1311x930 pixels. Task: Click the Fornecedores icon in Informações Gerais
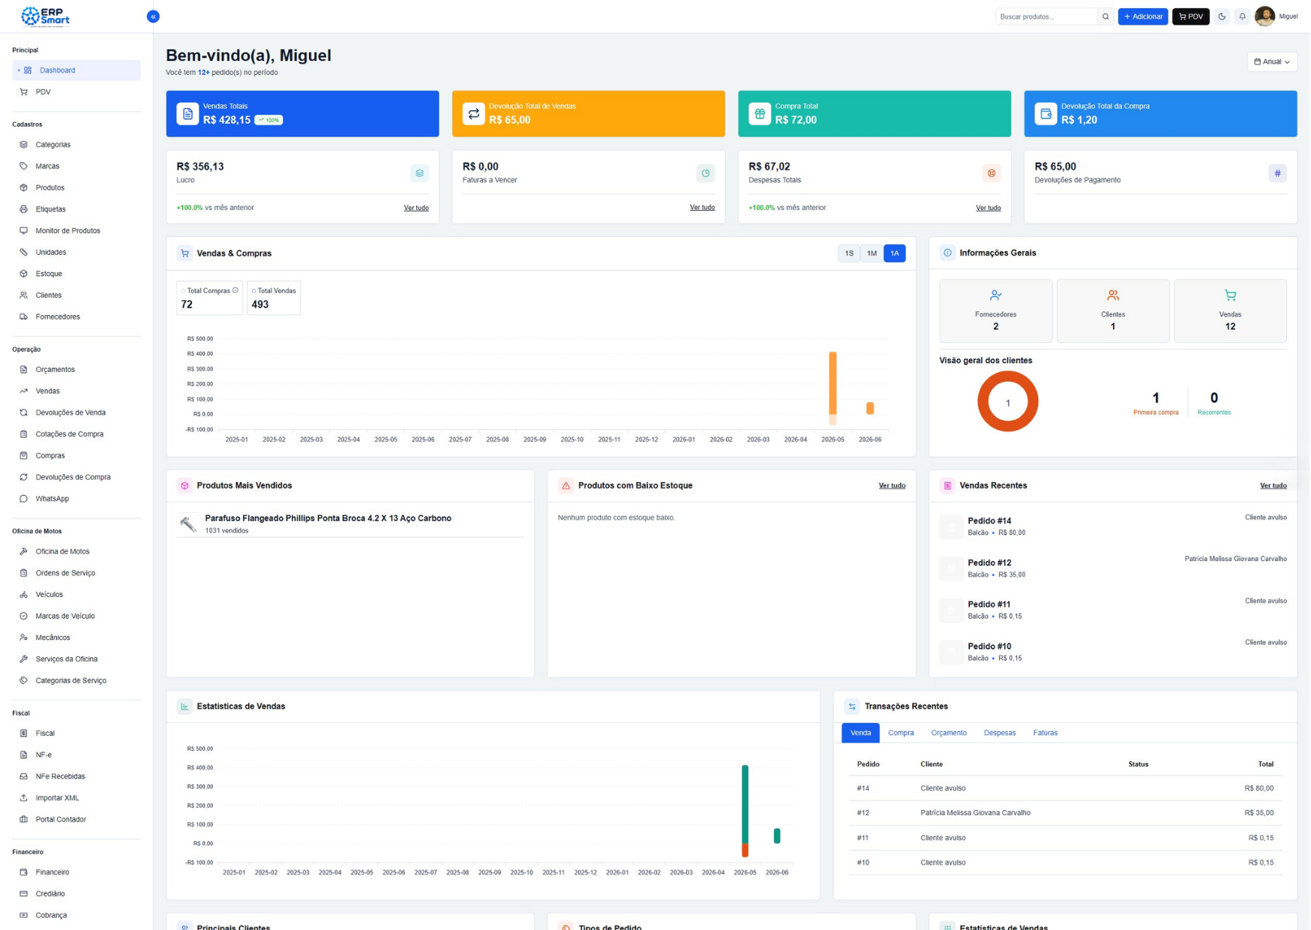[x=995, y=295]
